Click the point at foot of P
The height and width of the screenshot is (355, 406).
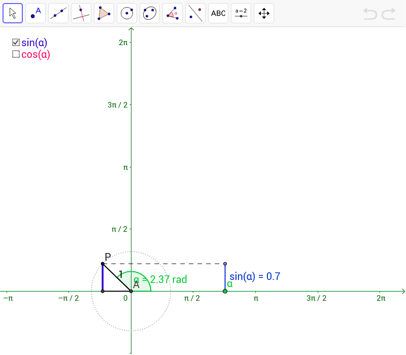coord(103,291)
